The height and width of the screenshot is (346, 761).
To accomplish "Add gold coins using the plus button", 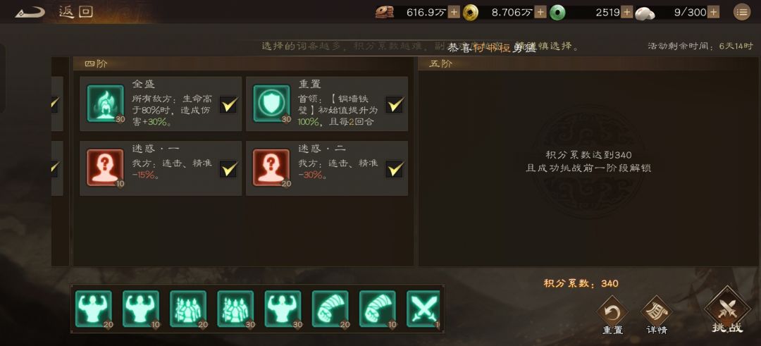I will [x=540, y=12].
